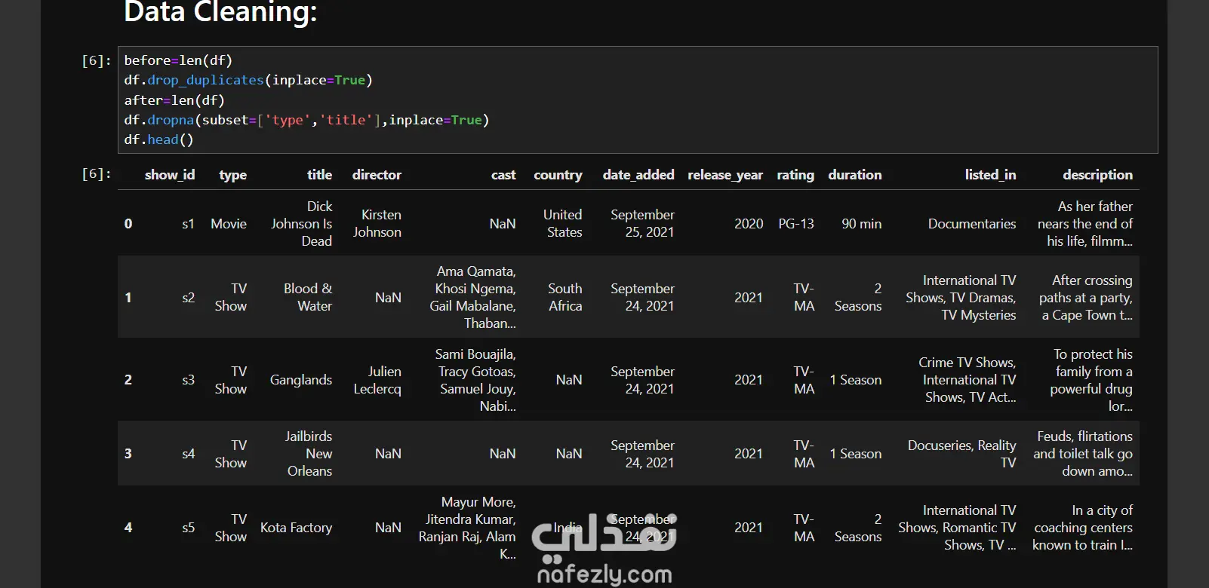Select the show_id 's2' cell

point(189,298)
